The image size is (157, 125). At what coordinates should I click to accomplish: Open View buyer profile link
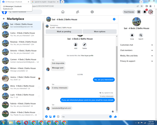[87, 55]
